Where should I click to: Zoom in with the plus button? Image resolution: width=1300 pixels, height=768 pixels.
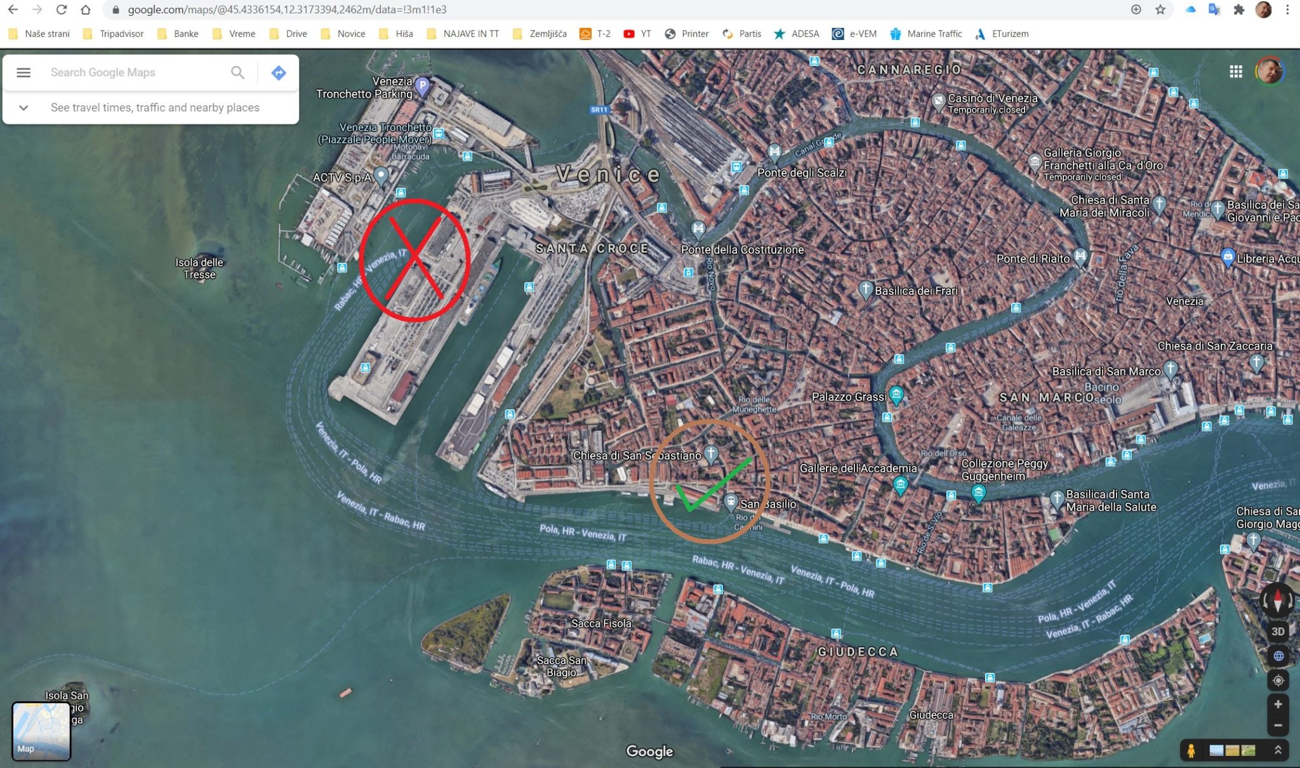pos(1278,704)
